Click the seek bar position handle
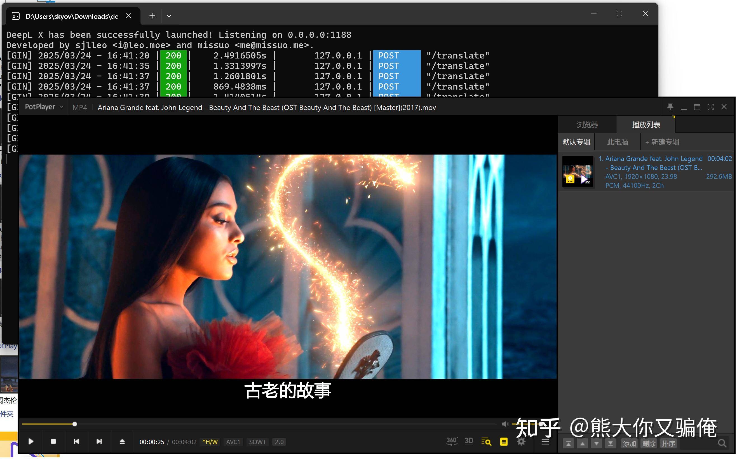 pos(75,424)
